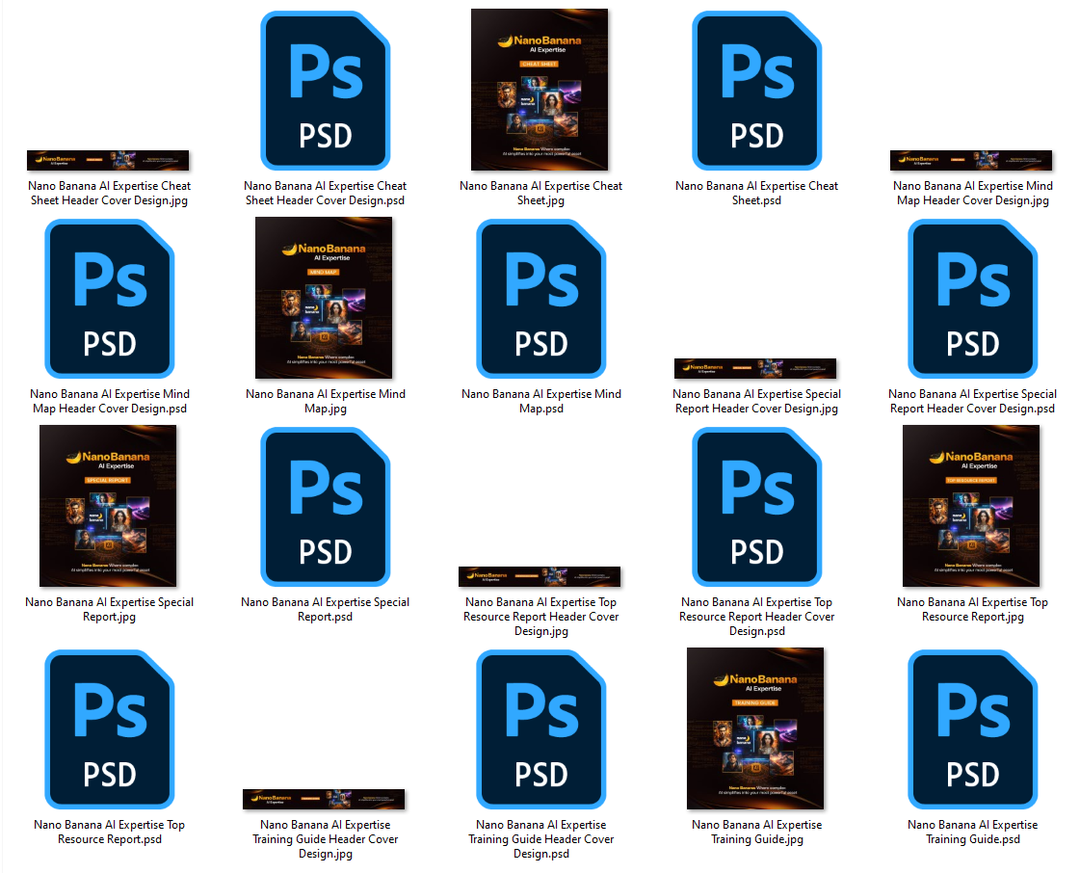Select Training Guide Header Cover Design.psd icon
Screen dimensions: 1080x873
coord(540,729)
